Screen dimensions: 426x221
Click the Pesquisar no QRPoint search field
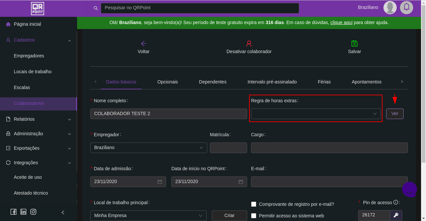coord(200,8)
